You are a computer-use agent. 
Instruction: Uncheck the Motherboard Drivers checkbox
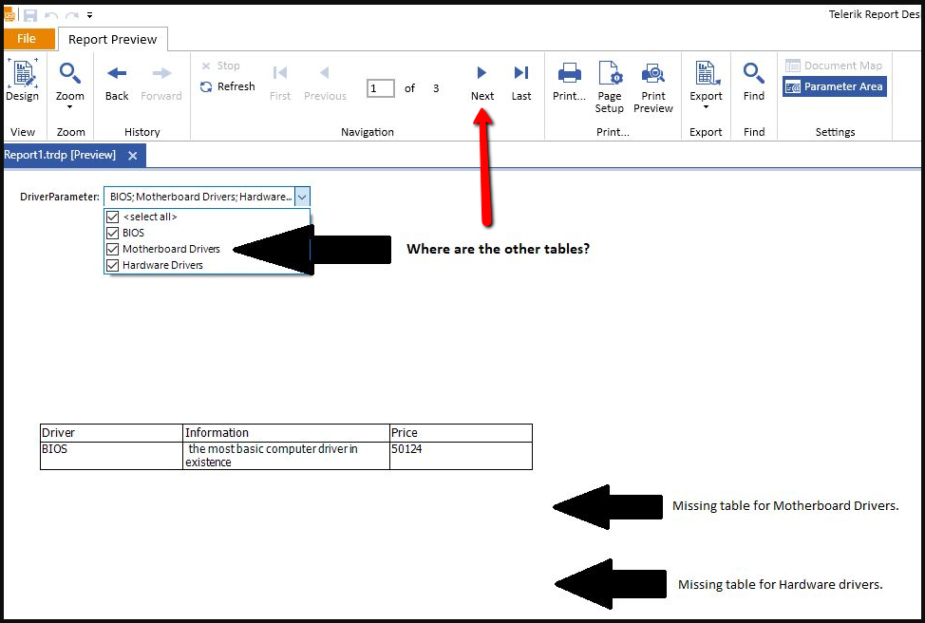tap(113, 249)
